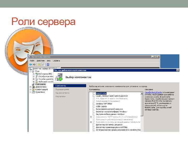Open the Служба BranchCache description link
Image resolution: width=188 pixels, height=141 pixels.
coord(153,92)
